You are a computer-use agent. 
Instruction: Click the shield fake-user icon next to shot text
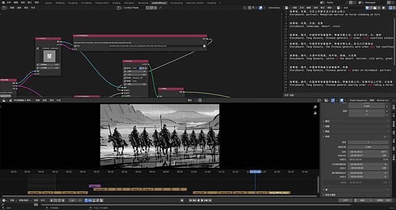367,8
